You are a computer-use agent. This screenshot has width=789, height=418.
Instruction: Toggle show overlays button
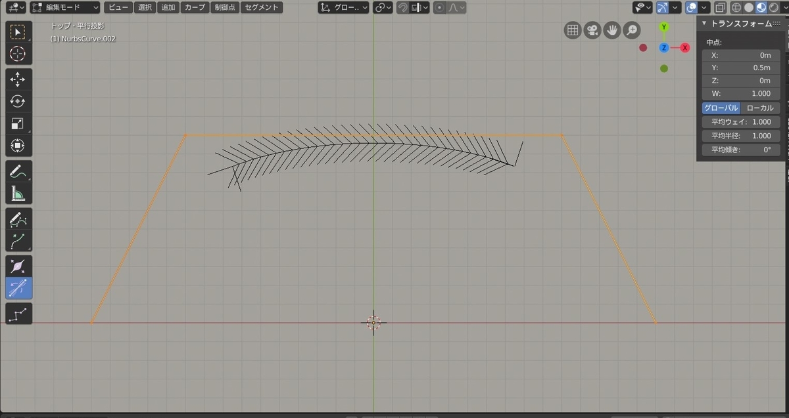[x=691, y=8]
